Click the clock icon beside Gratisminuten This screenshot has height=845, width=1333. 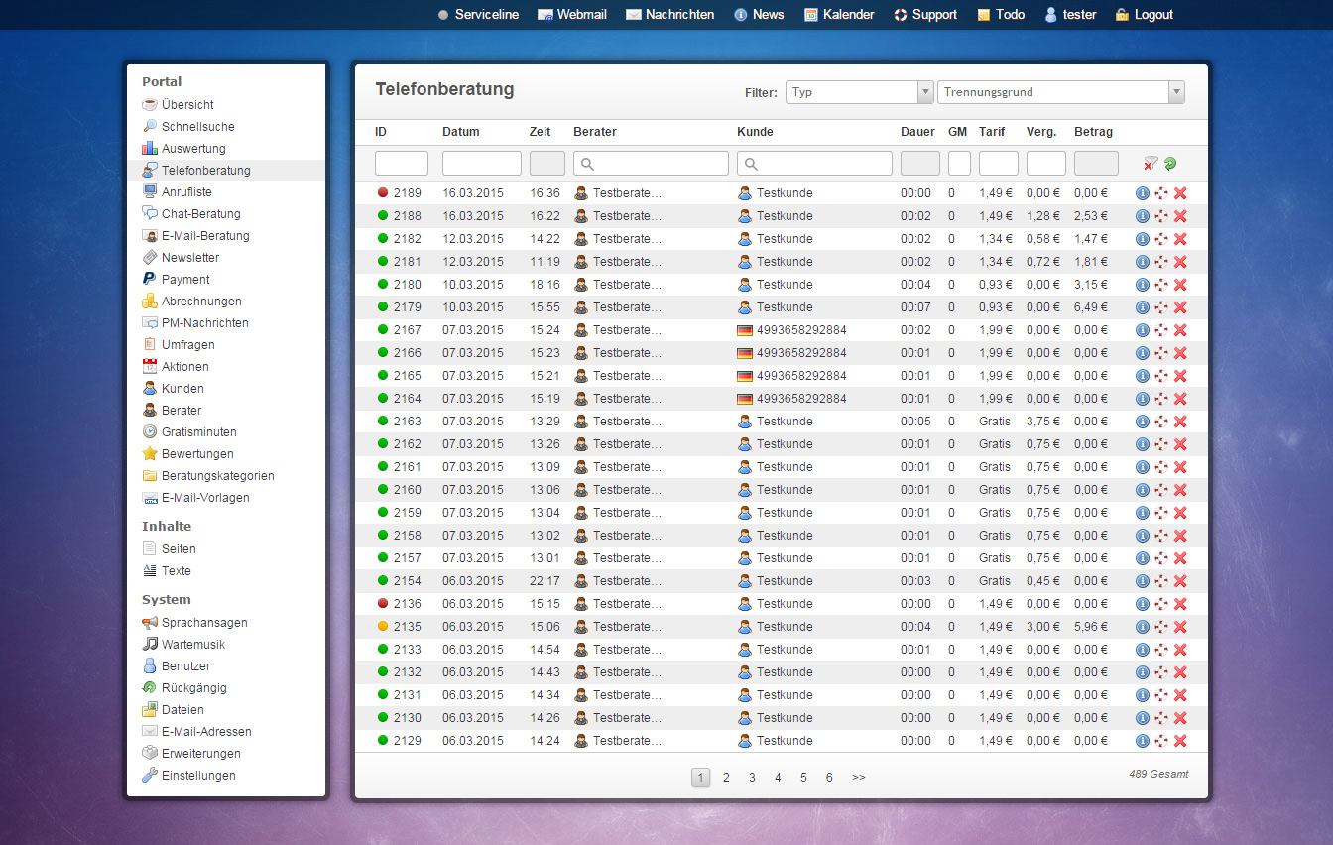pos(150,432)
